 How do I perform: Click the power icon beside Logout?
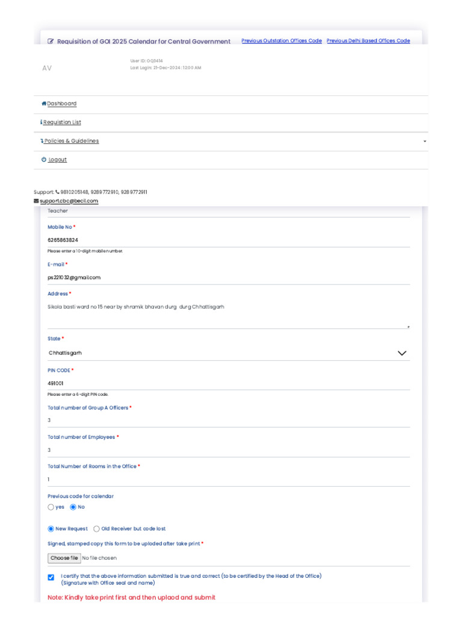coord(43,159)
